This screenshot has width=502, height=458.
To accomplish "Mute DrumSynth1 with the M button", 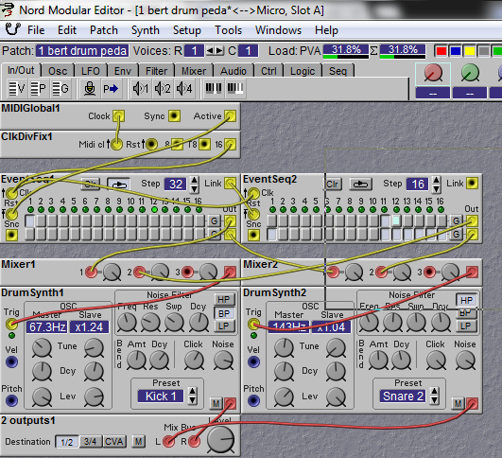I will click(216, 403).
